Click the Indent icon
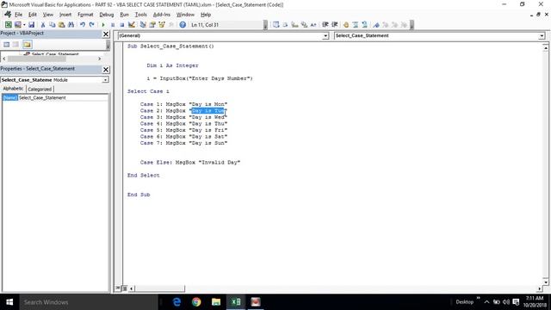 pyautogui.click(x=325, y=25)
